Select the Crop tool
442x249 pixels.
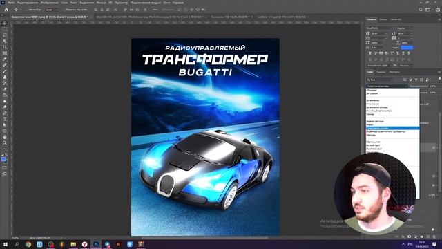[x=5, y=47]
